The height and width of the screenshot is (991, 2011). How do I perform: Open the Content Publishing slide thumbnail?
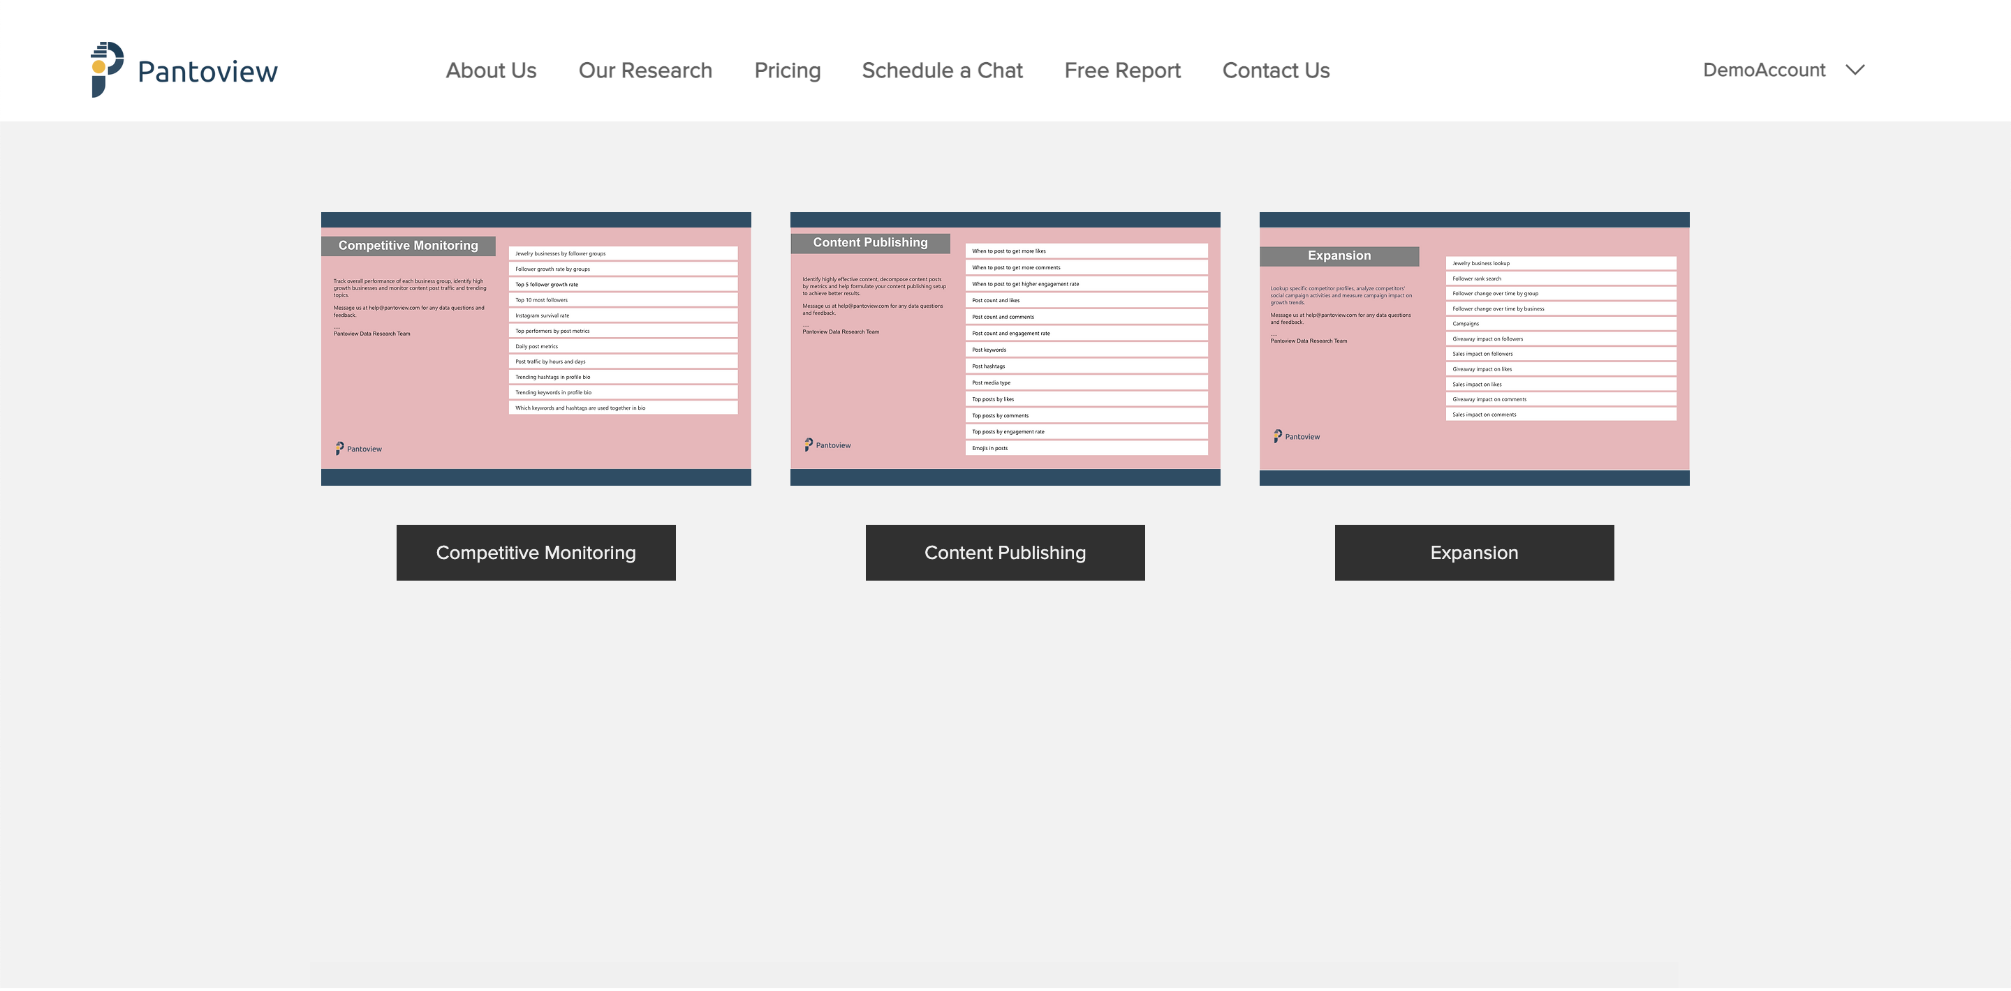pos(1005,348)
